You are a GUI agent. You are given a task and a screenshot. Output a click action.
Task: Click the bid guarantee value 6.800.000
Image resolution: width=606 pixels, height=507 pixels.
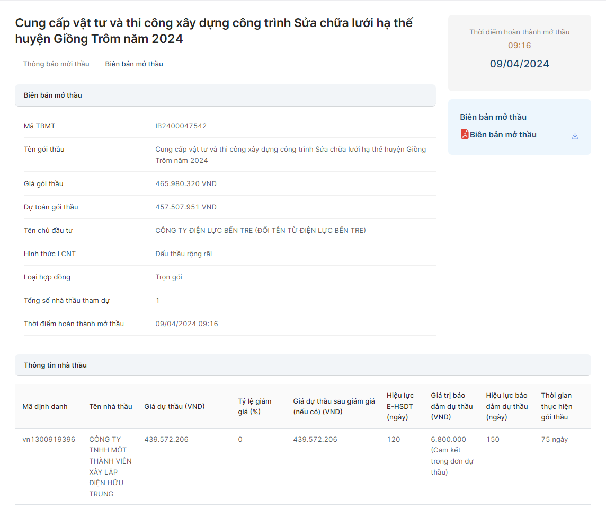click(448, 440)
